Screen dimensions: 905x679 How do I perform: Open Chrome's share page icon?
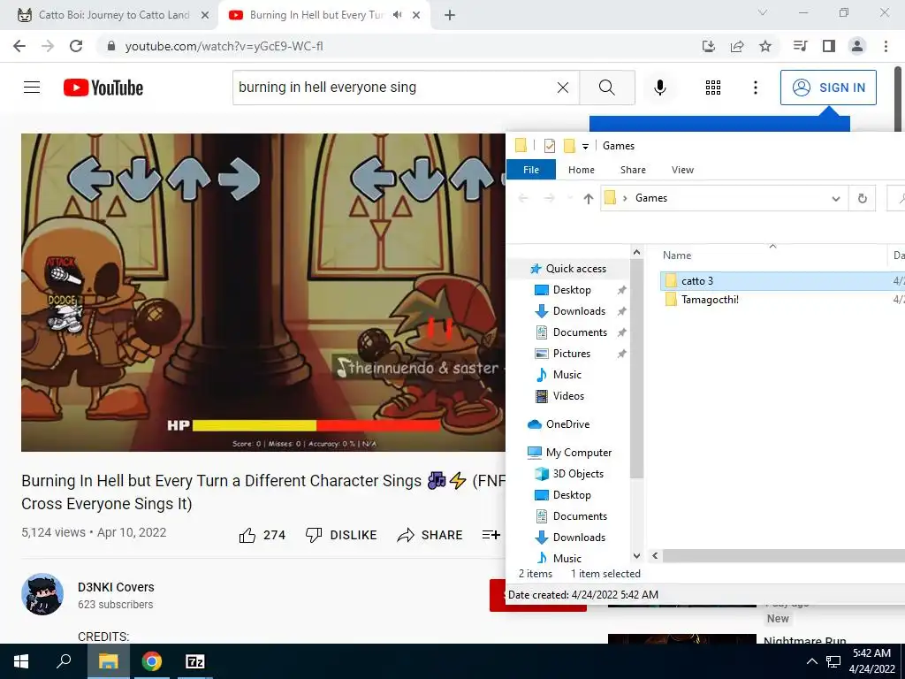[x=737, y=46]
